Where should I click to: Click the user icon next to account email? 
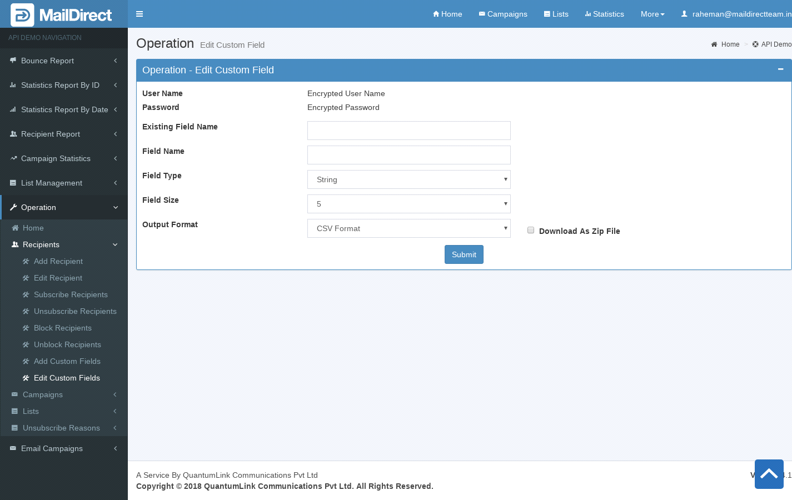click(684, 14)
